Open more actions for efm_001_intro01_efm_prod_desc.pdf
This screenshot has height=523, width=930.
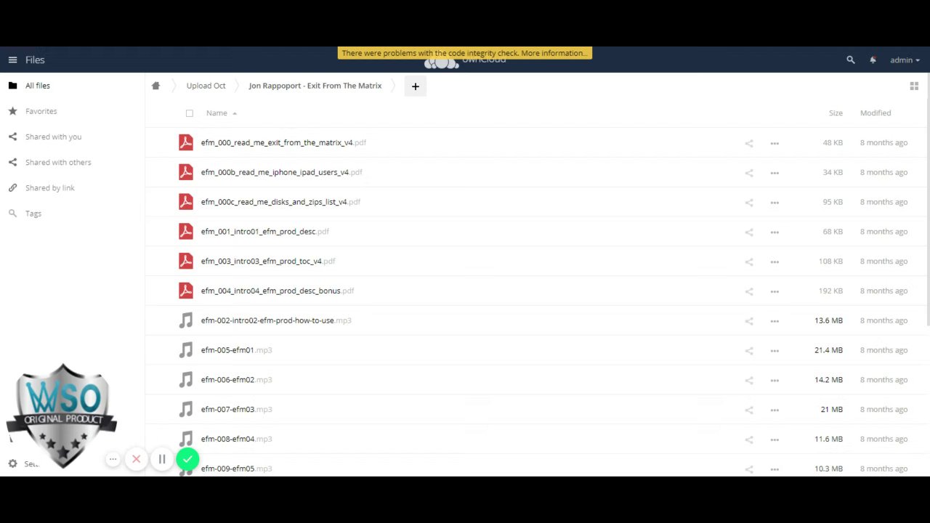pos(775,232)
